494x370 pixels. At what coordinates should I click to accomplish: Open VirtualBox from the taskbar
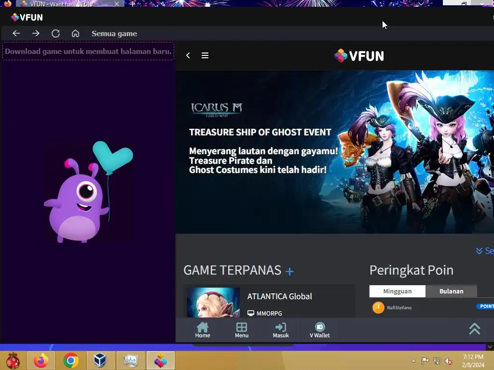point(100,360)
